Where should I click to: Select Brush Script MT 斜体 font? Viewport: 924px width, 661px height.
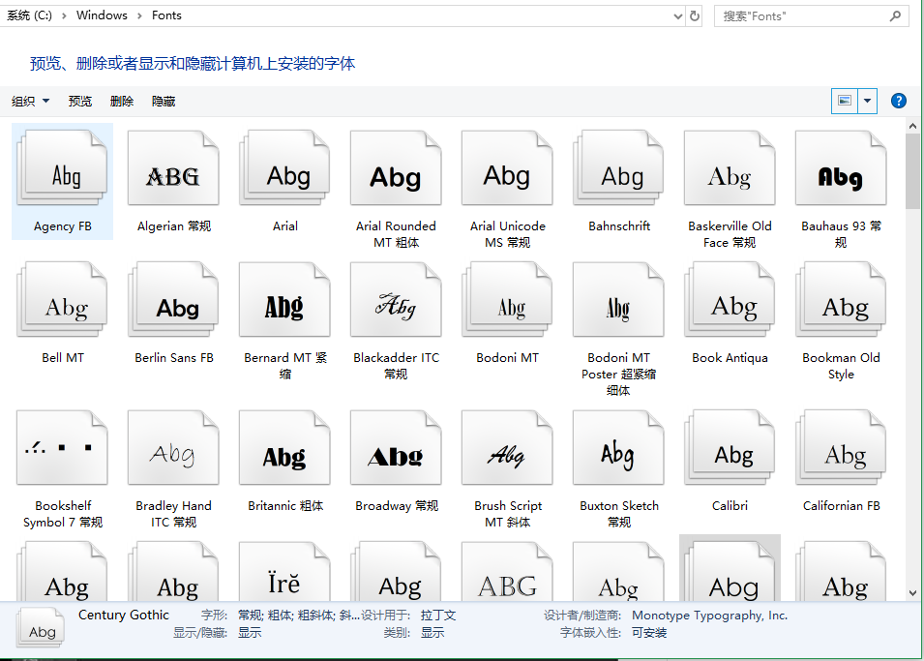[507, 447]
